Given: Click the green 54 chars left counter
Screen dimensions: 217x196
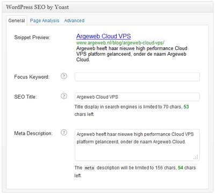Looking at the screenshot, I should pyautogui.click(x=180, y=168).
